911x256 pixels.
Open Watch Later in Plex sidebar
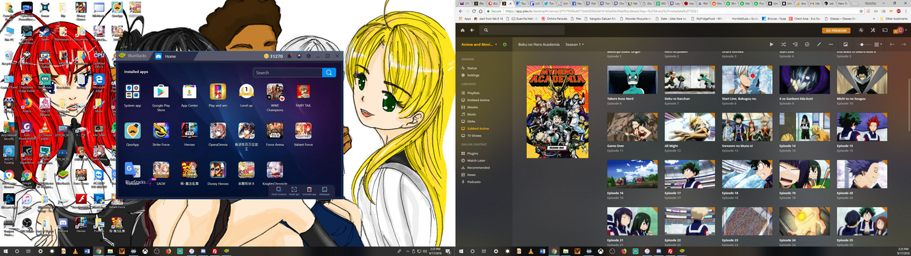pyautogui.click(x=476, y=160)
